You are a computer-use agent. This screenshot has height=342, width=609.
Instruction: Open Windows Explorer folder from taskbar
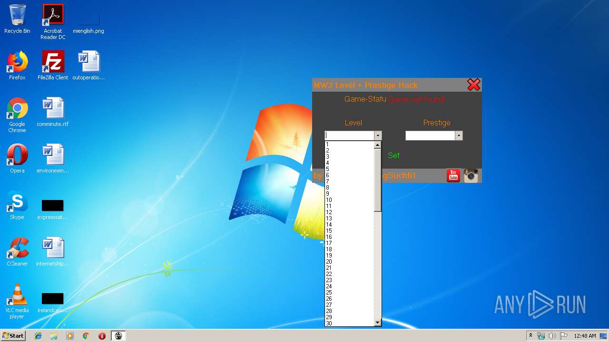tap(54, 336)
